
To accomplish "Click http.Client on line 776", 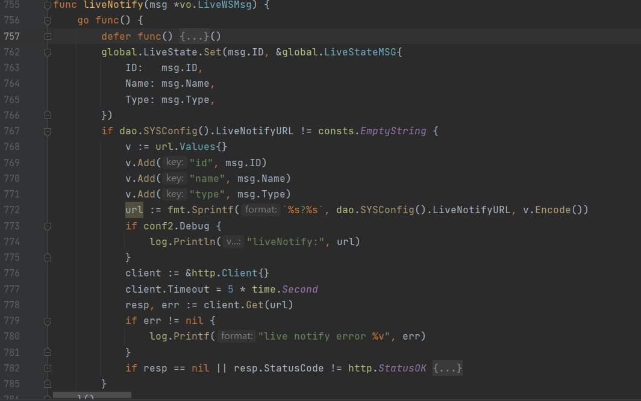I will point(225,273).
